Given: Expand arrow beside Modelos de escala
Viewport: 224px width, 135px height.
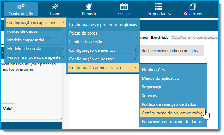Looking at the screenshot, I should click(63, 48).
